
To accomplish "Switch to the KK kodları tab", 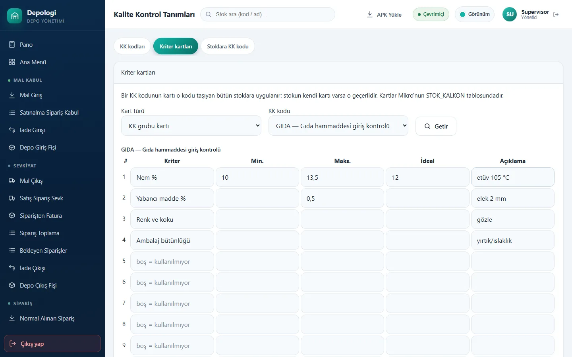I will pyautogui.click(x=132, y=46).
